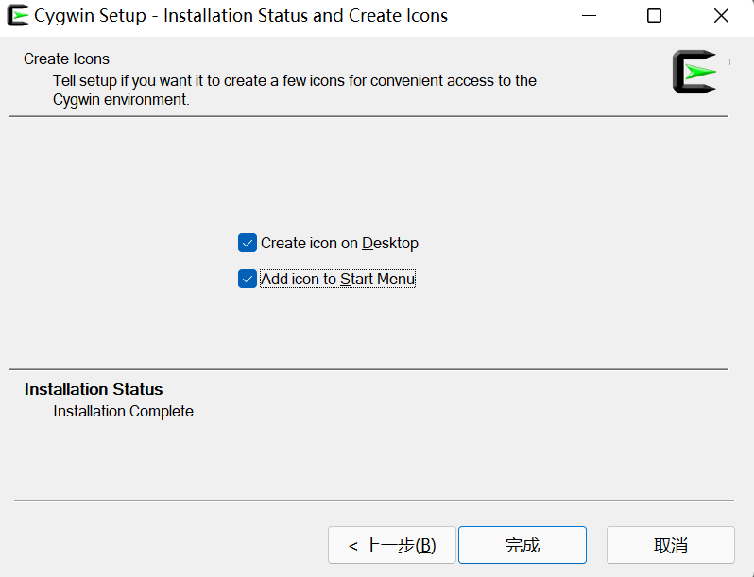
Task: Click the 'Create Icons' heading
Action: point(67,59)
